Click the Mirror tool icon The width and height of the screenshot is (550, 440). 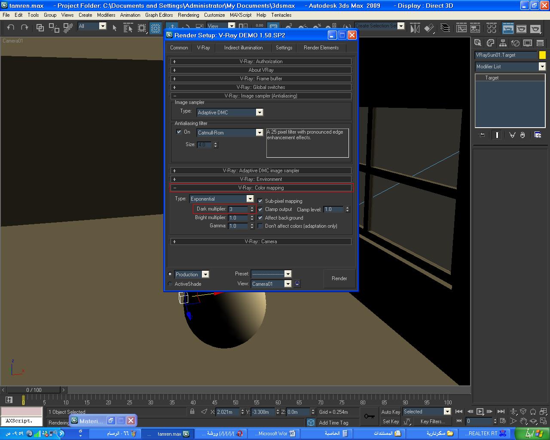click(415, 28)
